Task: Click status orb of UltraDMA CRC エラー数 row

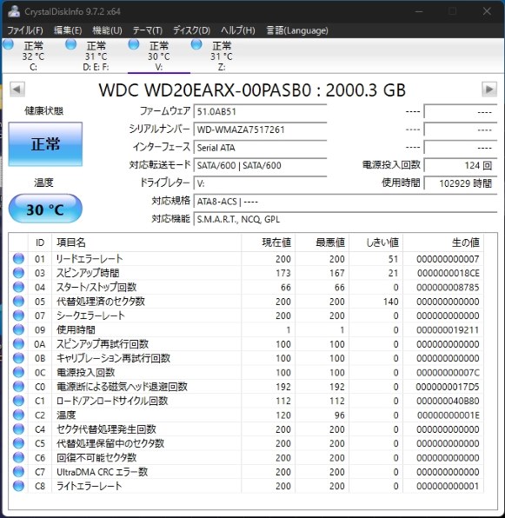Action: click(18, 472)
